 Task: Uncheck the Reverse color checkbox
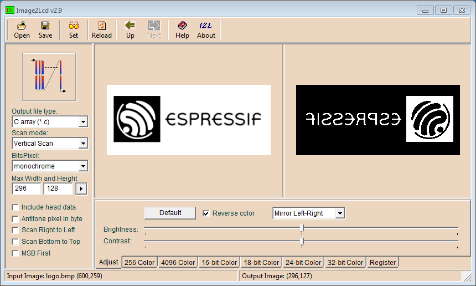206,213
